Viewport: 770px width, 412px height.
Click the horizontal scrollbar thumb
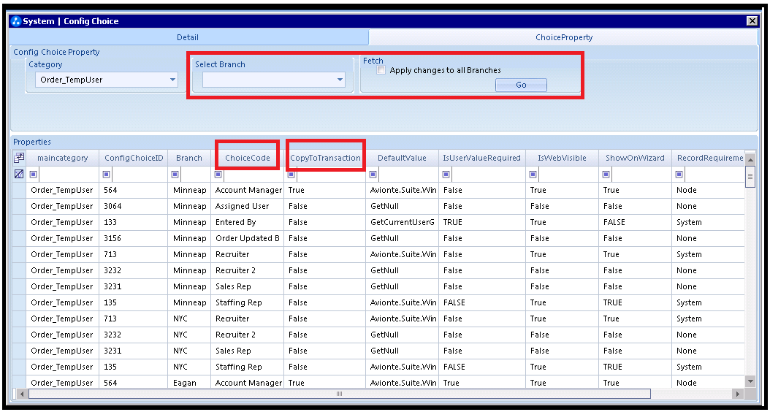coord(339,394)
